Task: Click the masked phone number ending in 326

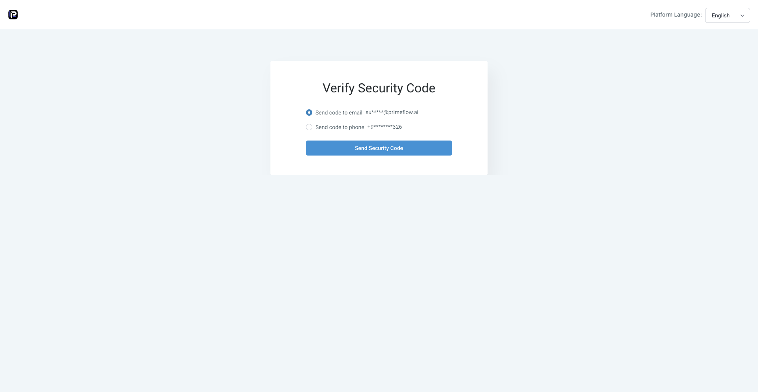Action: [x=385, y=127]
